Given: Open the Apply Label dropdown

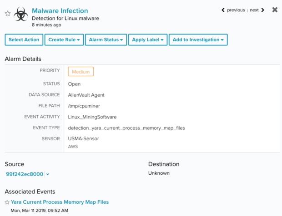Looking at the screenshot, I should 148,39.
